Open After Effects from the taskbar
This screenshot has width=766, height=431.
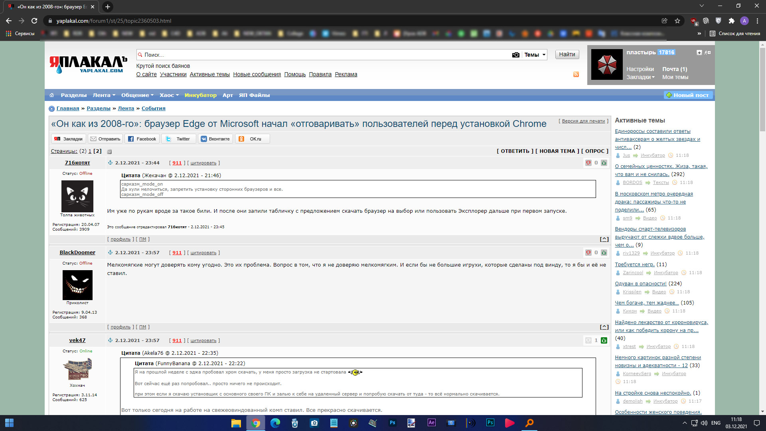click(x=431, y=423)
